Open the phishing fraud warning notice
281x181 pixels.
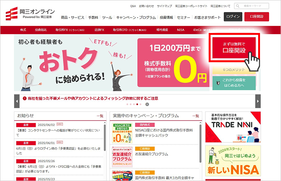pos(93,99)
